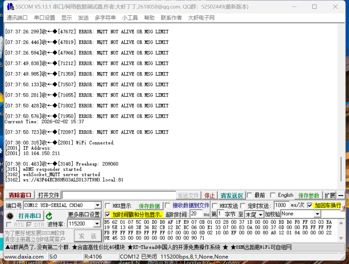Click the SSCOM app icon in title bar
The height and width of the screenshot is (264, 349).
pyautogui.click(x=11, y=6)
